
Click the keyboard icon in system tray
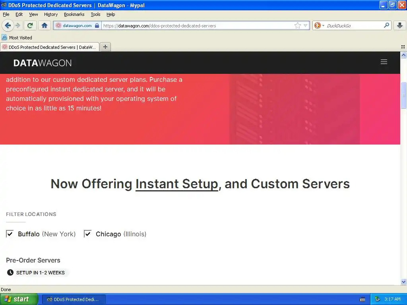point(362,299)
